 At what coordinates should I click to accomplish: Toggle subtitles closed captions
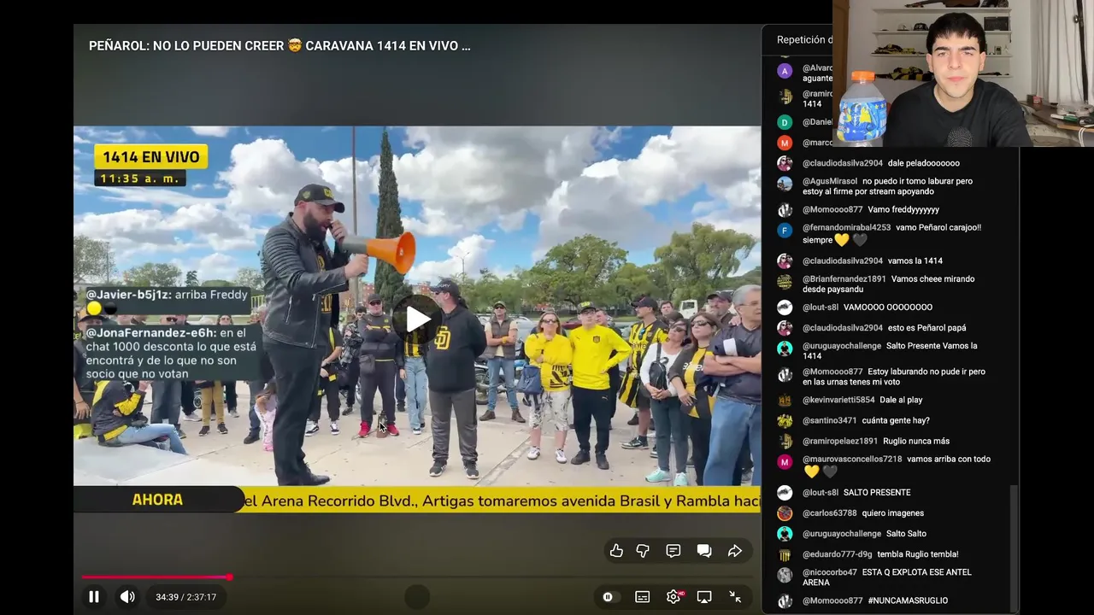point(642,597)
